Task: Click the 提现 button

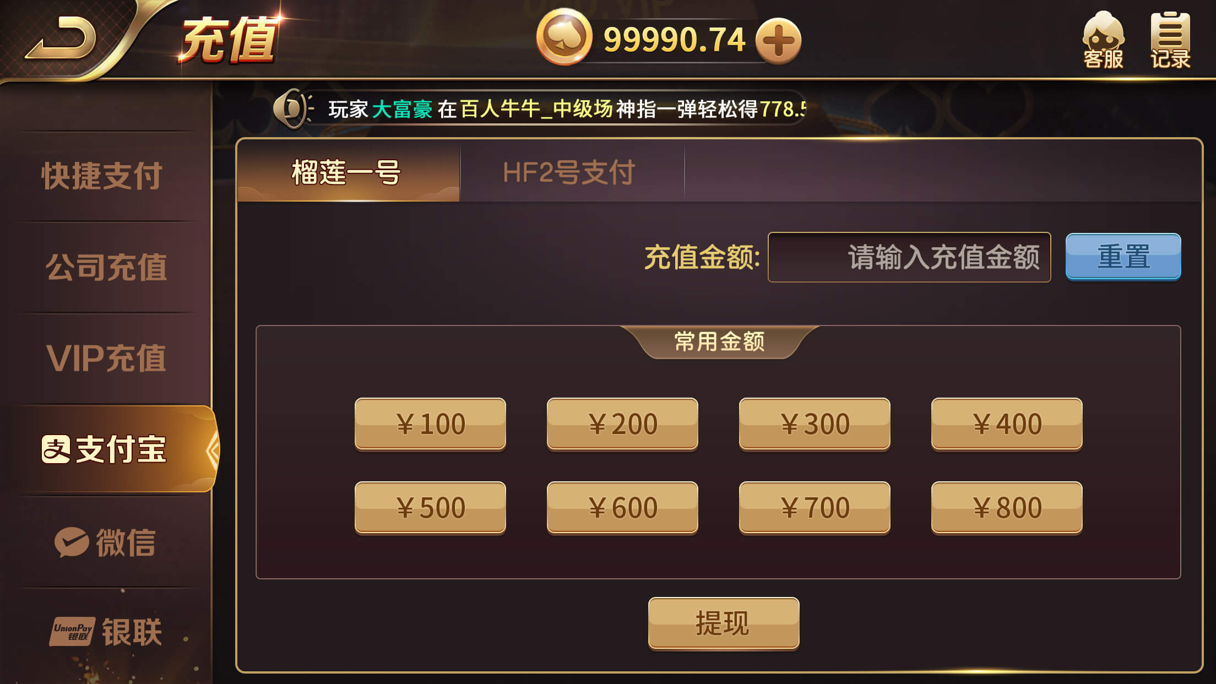Action: (x=724, y=623)
